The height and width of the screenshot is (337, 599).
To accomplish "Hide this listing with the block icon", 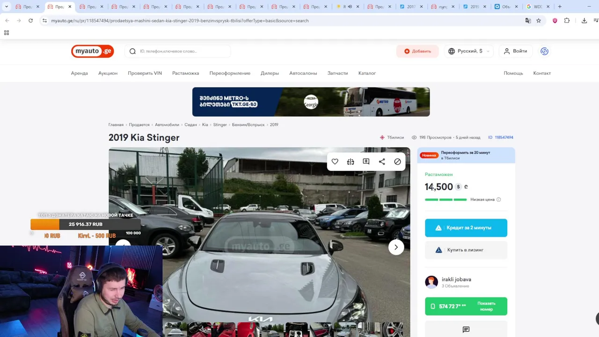I will pyautogui.click(x=397, y=161).
